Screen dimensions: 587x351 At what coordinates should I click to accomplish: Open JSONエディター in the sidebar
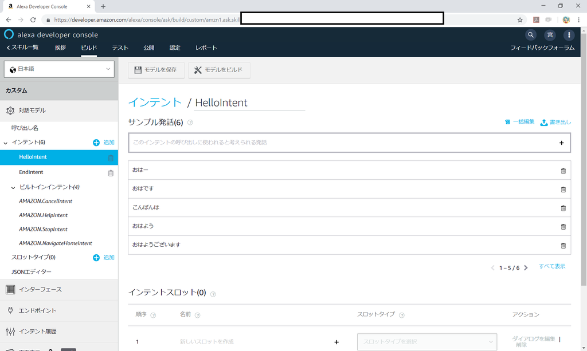(32, 272)
